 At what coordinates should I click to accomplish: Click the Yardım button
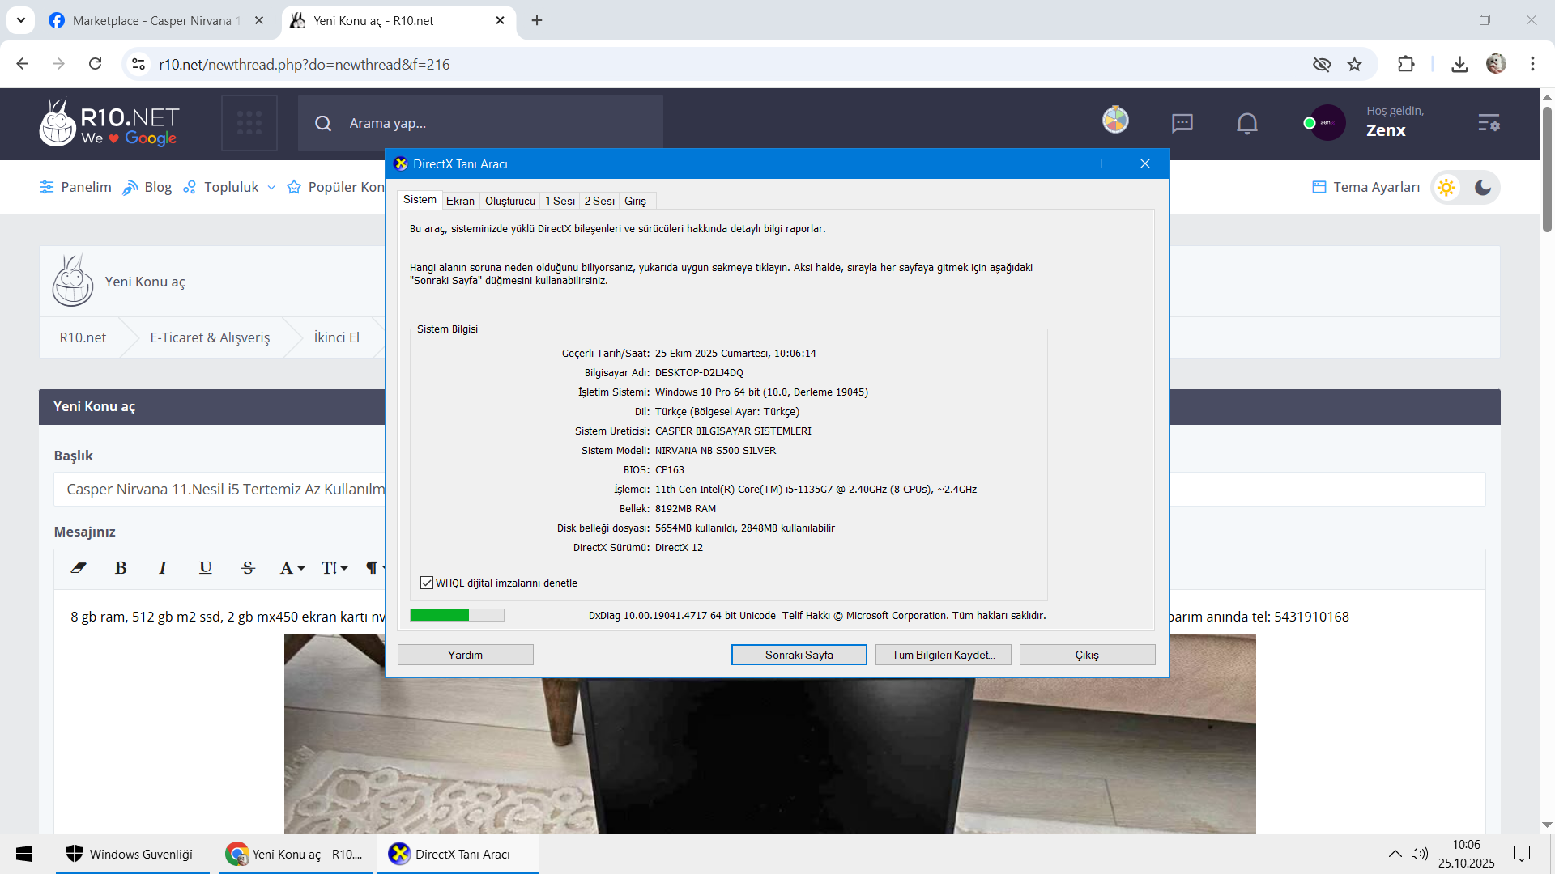click(466, 655)
